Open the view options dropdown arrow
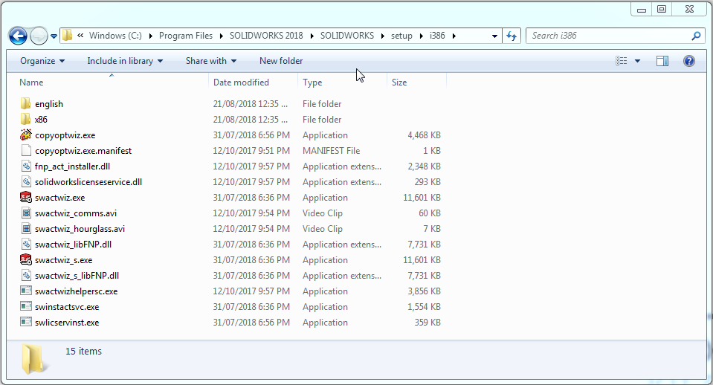The image size is (713, 385). pyautogui.click(x=637, y=61)
